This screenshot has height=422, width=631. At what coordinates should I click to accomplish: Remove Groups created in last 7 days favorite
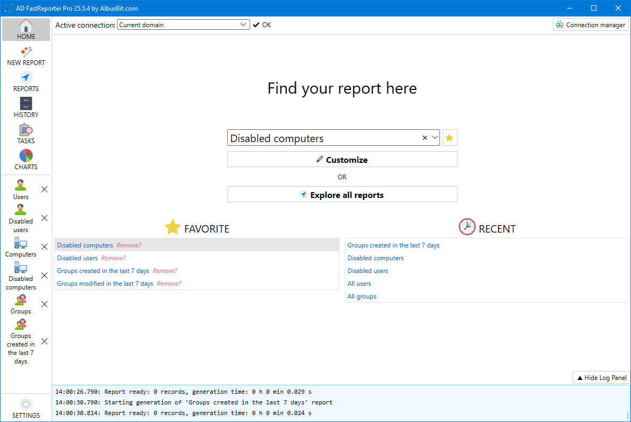point(165,270)
